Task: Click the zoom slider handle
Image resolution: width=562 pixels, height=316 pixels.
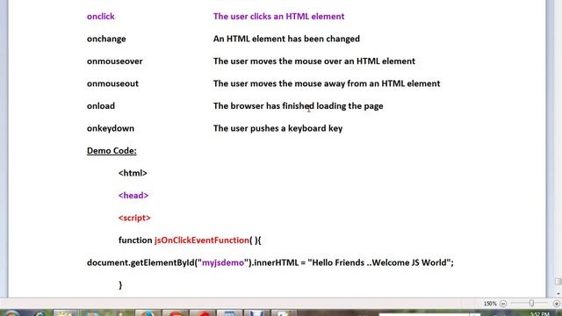Action: 531,304
